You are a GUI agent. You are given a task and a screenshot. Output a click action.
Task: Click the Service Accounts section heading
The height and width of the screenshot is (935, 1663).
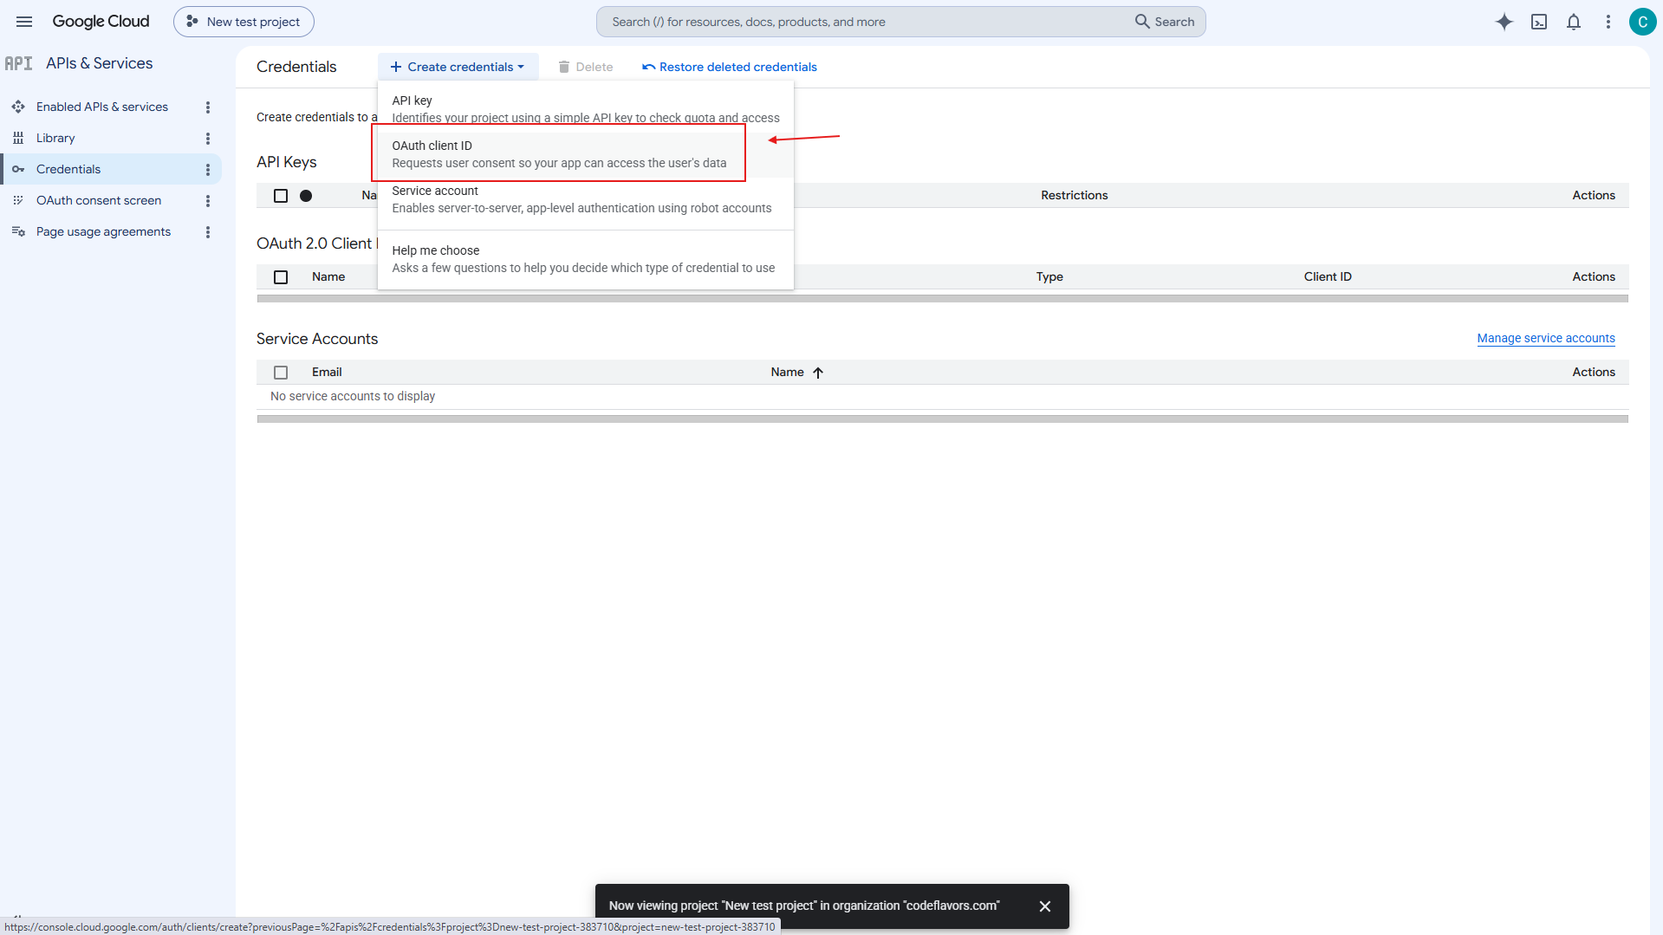(317, 339)
